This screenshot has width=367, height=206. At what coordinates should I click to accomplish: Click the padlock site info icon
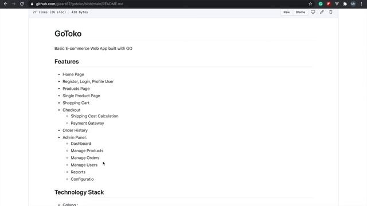coord(32,4)
